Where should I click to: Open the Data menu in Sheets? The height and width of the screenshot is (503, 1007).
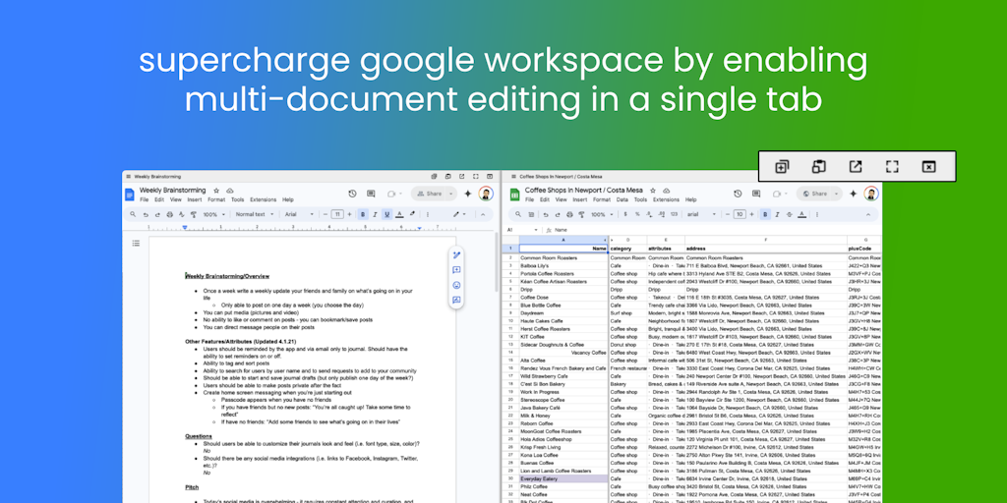622,199
